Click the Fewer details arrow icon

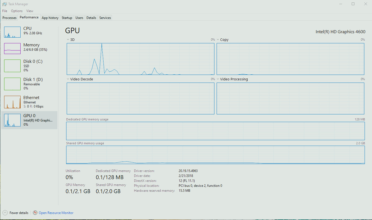[5, 213]
